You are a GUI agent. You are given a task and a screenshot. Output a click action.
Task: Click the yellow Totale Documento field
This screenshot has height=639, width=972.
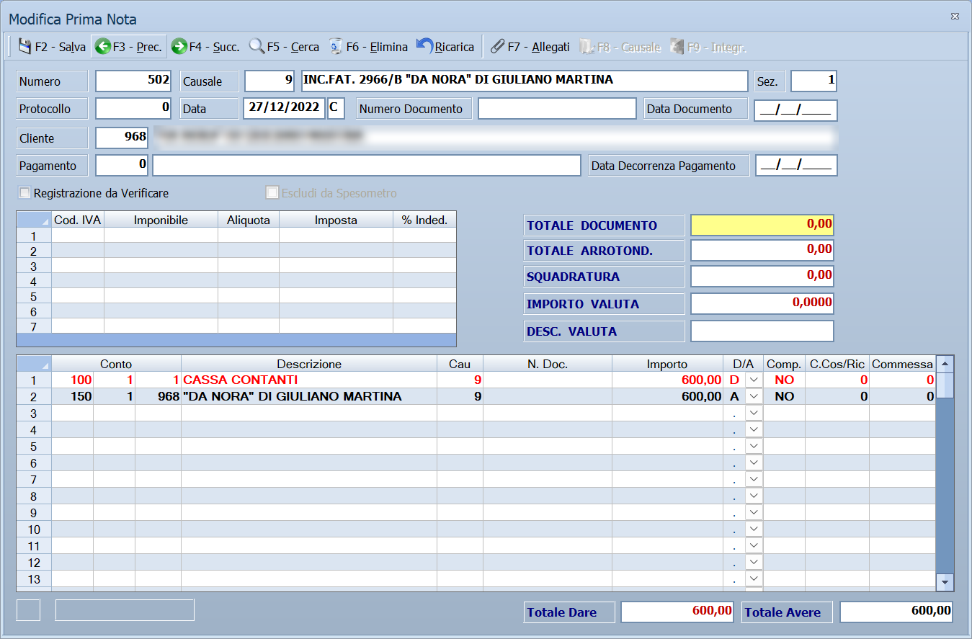pos(762,225)
